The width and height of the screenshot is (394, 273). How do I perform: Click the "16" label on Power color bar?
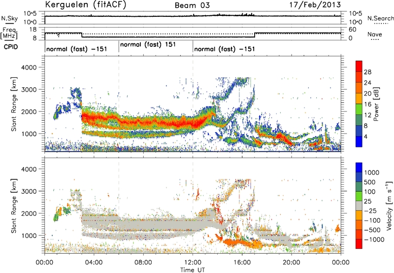(367, 104)
